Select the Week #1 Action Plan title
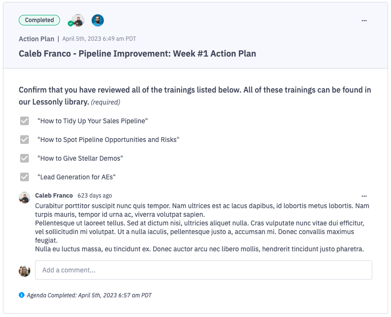The image size is (391, 317). 136,54
